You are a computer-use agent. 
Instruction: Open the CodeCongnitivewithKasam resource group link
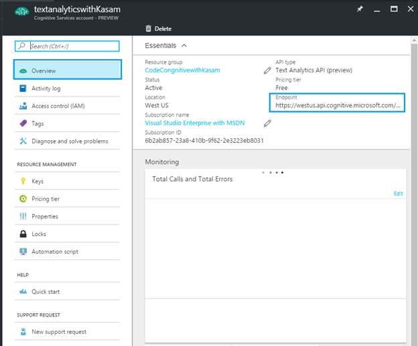click(182, 70)
